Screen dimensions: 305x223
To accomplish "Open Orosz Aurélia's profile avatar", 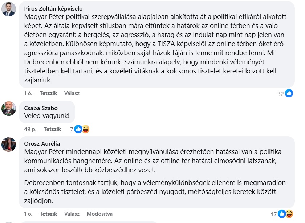I will (x=9, y=145).
